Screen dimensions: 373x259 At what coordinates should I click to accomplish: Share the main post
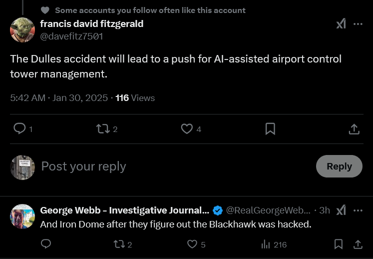point(354,129)
